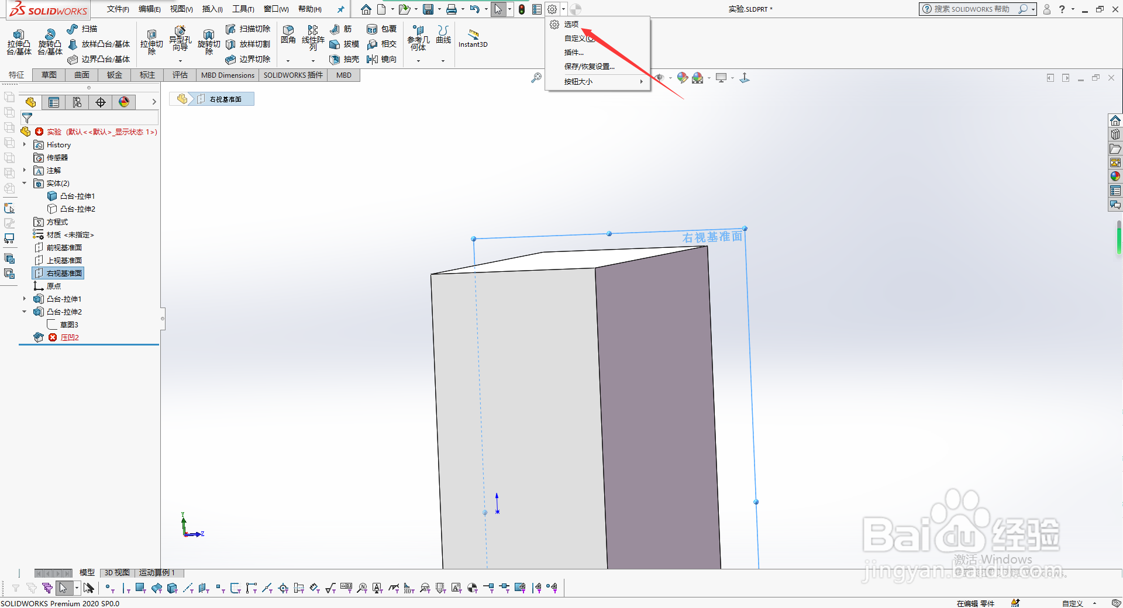Click 选项 in the settings menu

pos(571,24)
